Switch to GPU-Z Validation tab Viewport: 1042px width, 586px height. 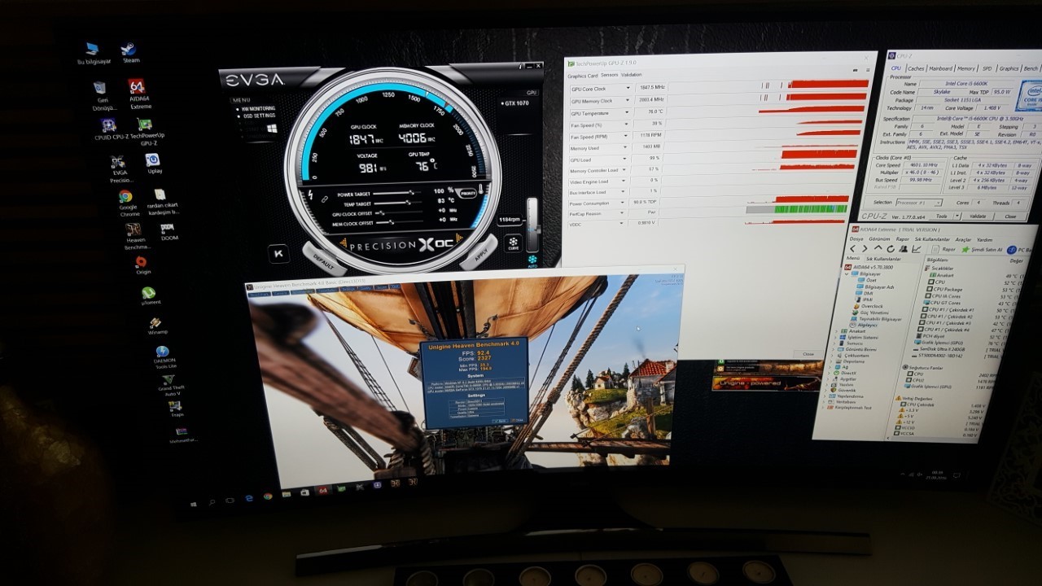pos(632,75)
